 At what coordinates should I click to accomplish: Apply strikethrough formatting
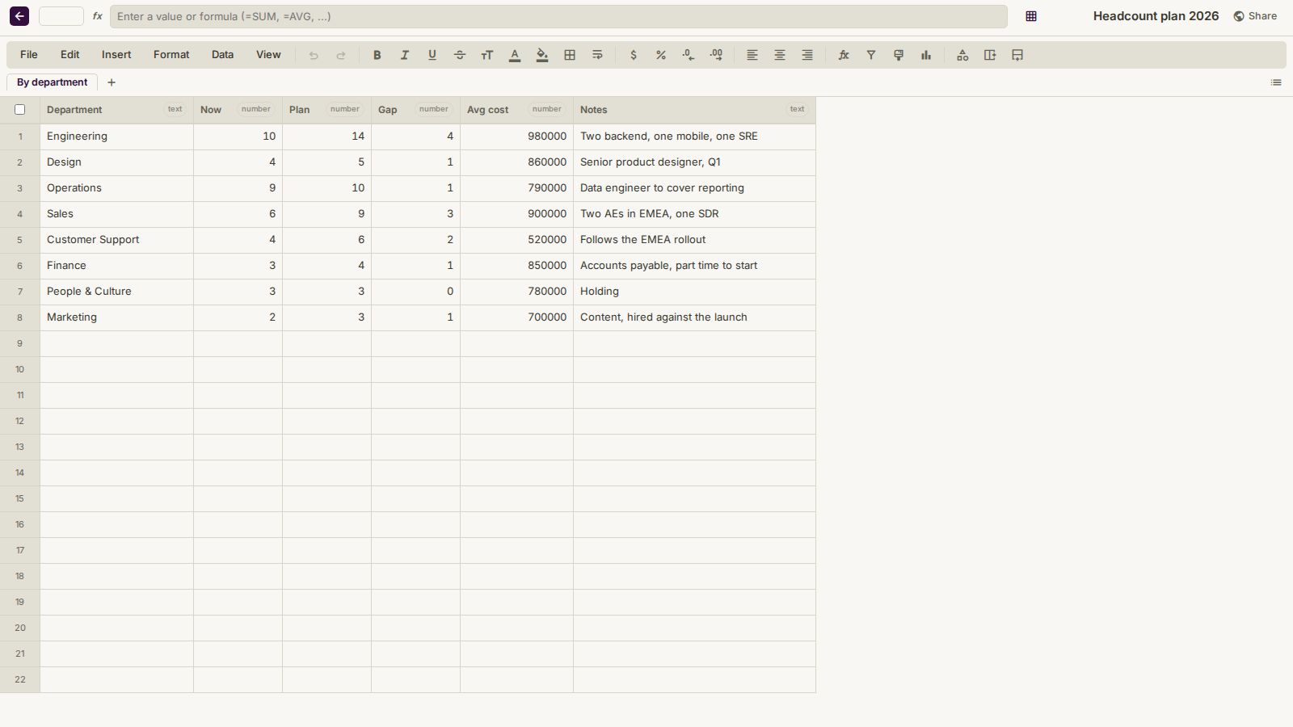(x=459, y=55)
